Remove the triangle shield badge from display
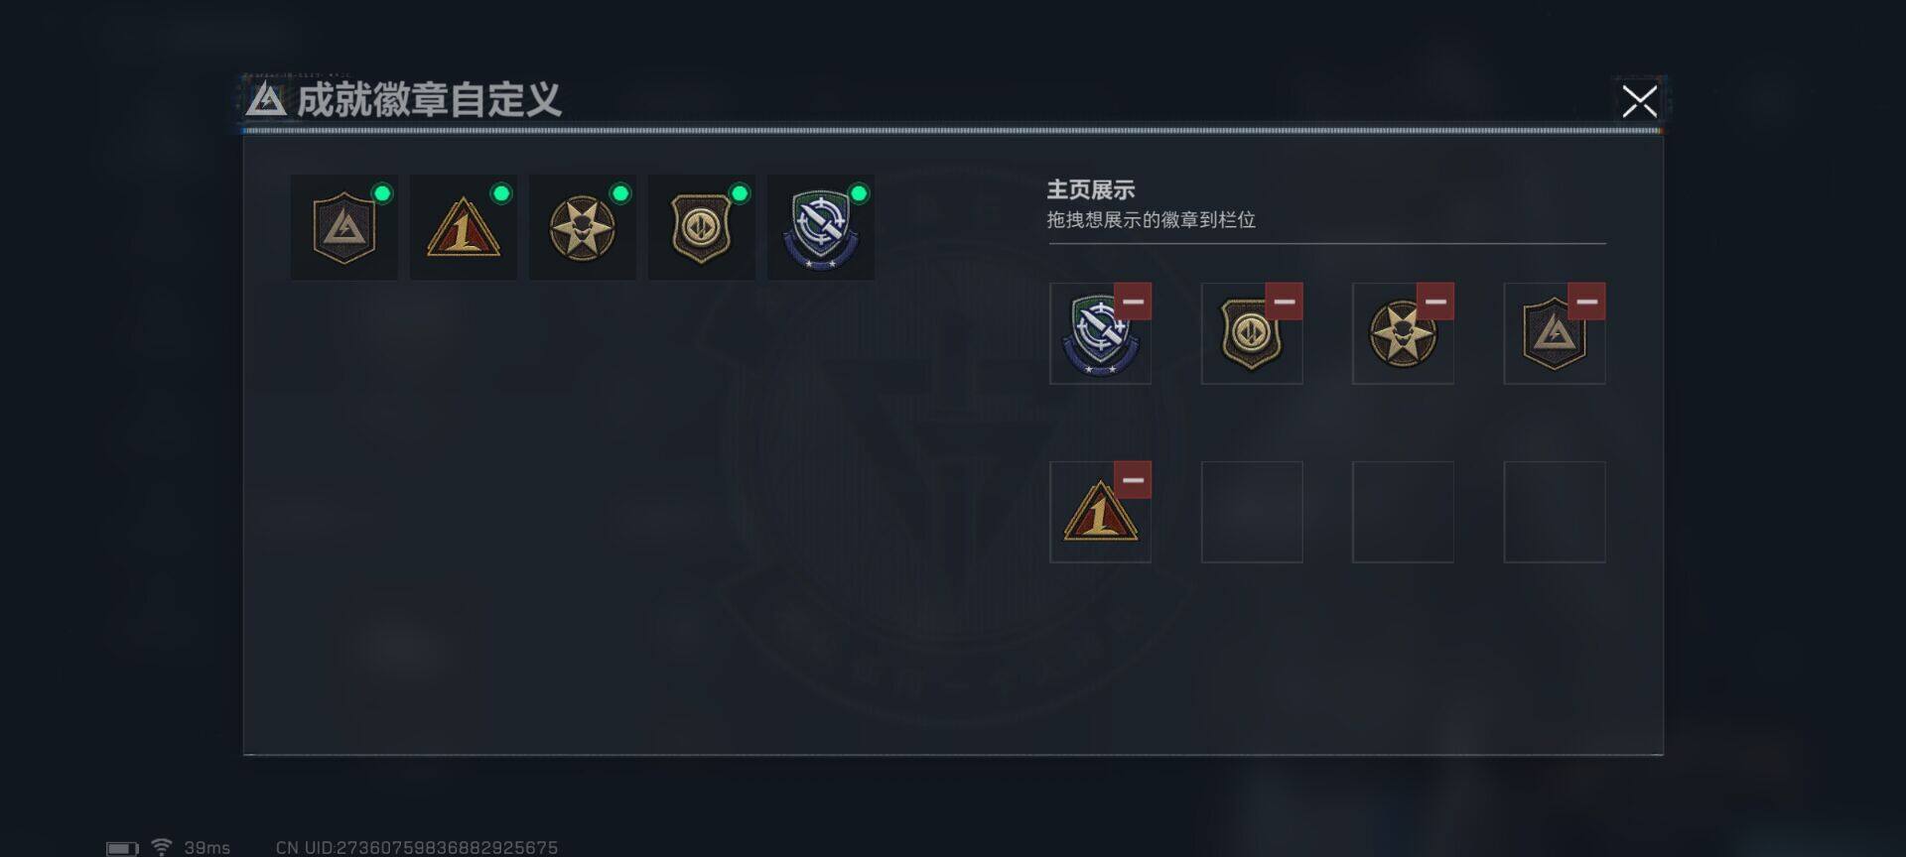 pos(1587,302)
